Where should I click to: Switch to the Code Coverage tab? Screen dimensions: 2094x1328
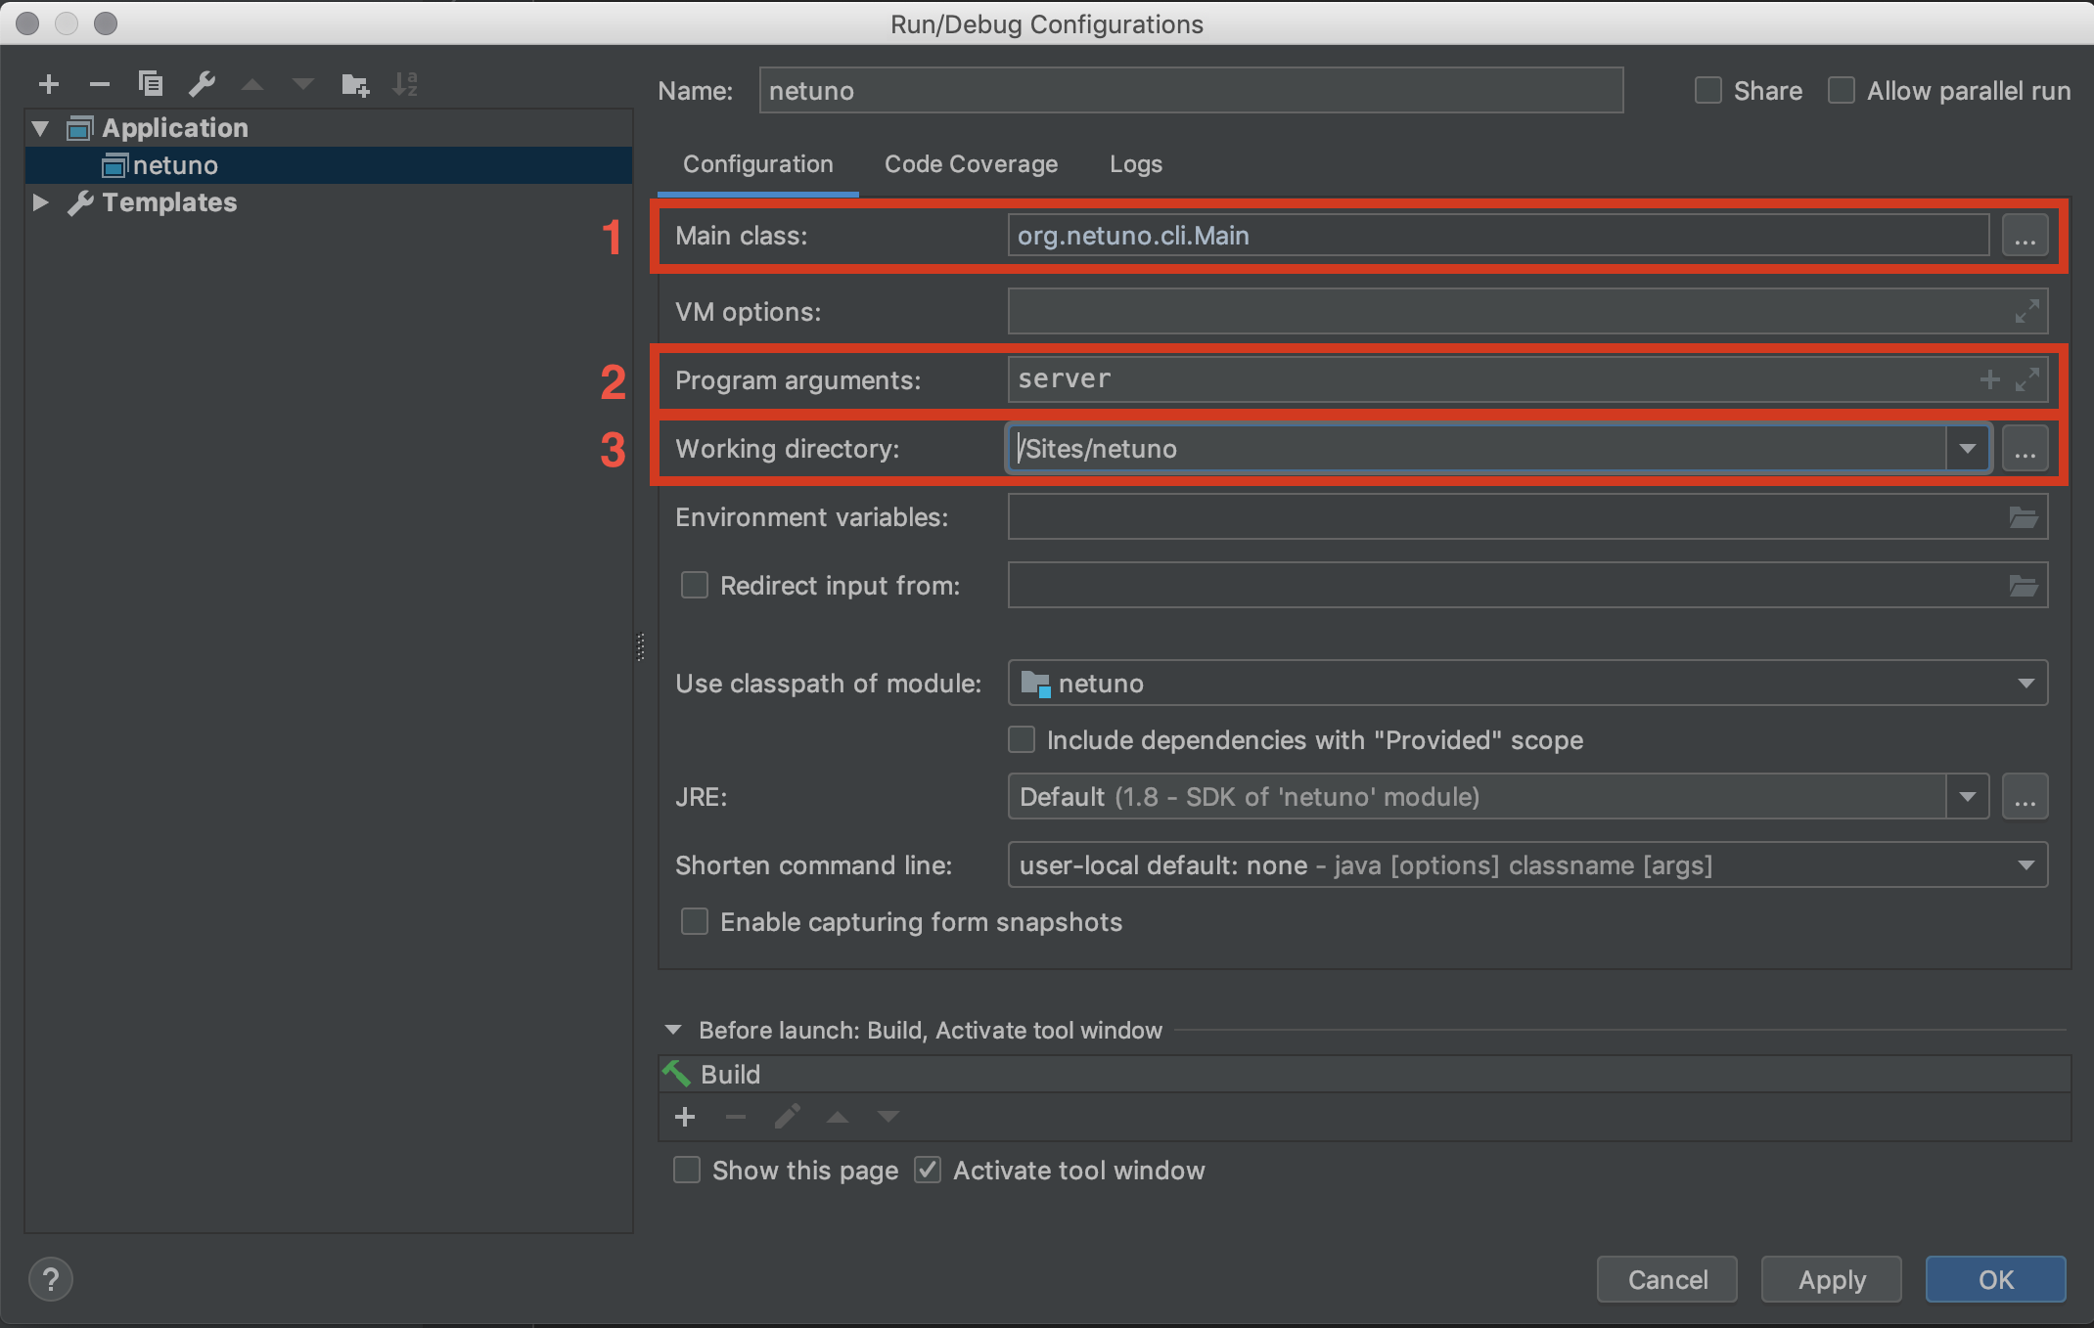971,164
